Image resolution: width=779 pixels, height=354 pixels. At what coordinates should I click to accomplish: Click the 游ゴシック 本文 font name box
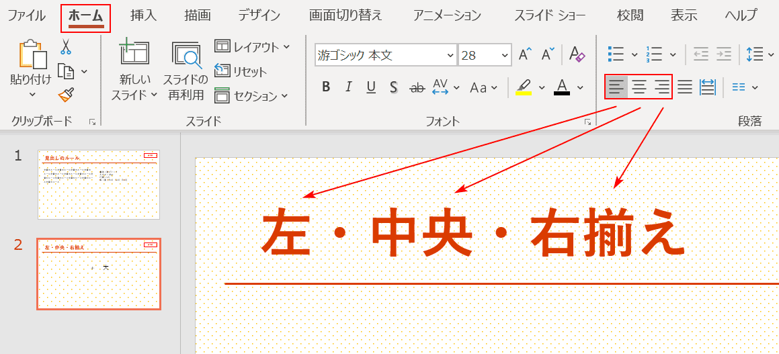click(x=379, y=54)
